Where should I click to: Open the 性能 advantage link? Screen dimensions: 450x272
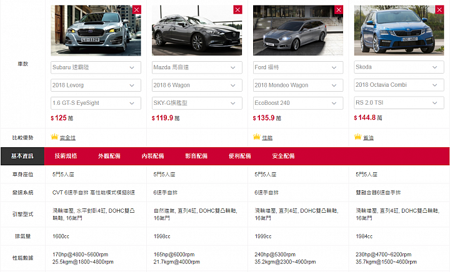click(267, 138)
